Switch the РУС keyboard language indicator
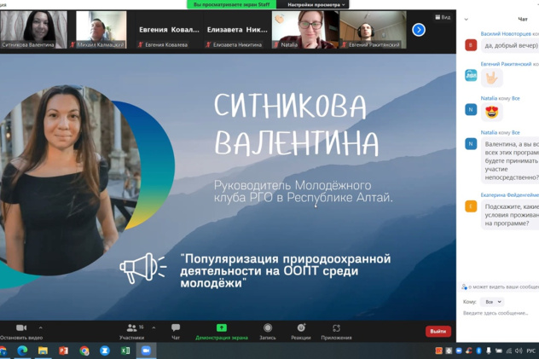Screen dimensions: 539x359 (x=531, y=350)
